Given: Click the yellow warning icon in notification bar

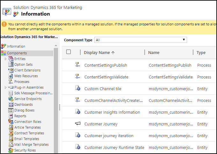Looking at the screenshot, I should (4, 24).
